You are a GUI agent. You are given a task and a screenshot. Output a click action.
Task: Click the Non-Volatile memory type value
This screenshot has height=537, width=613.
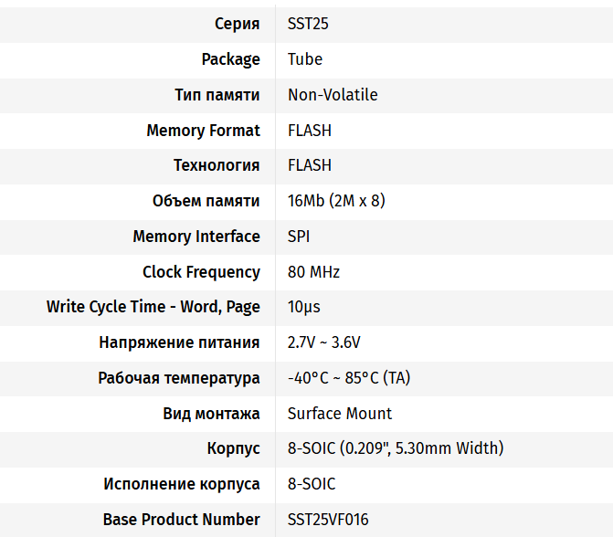(333, 95)
